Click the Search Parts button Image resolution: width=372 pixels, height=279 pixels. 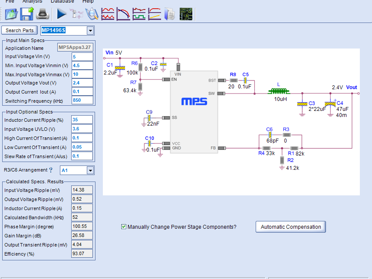(20, 30)
